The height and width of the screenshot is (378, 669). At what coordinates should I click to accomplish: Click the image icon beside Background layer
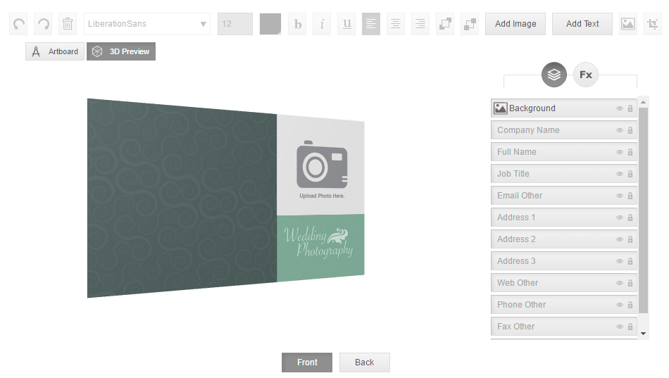(x=500, y=108)
